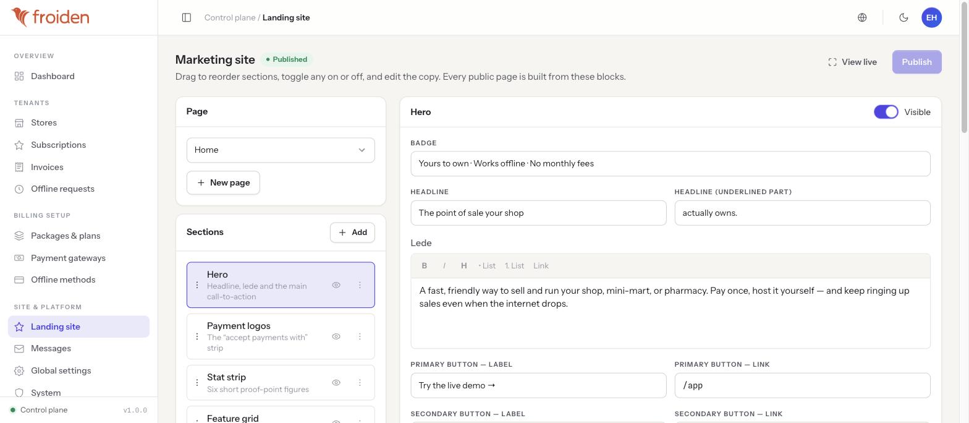Click the Dashboard grid icon
969x423 pixels.
click(19, 76)
